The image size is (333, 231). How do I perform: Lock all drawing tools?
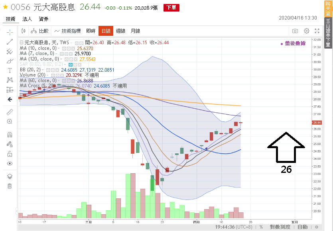click(x=10, y=154)
